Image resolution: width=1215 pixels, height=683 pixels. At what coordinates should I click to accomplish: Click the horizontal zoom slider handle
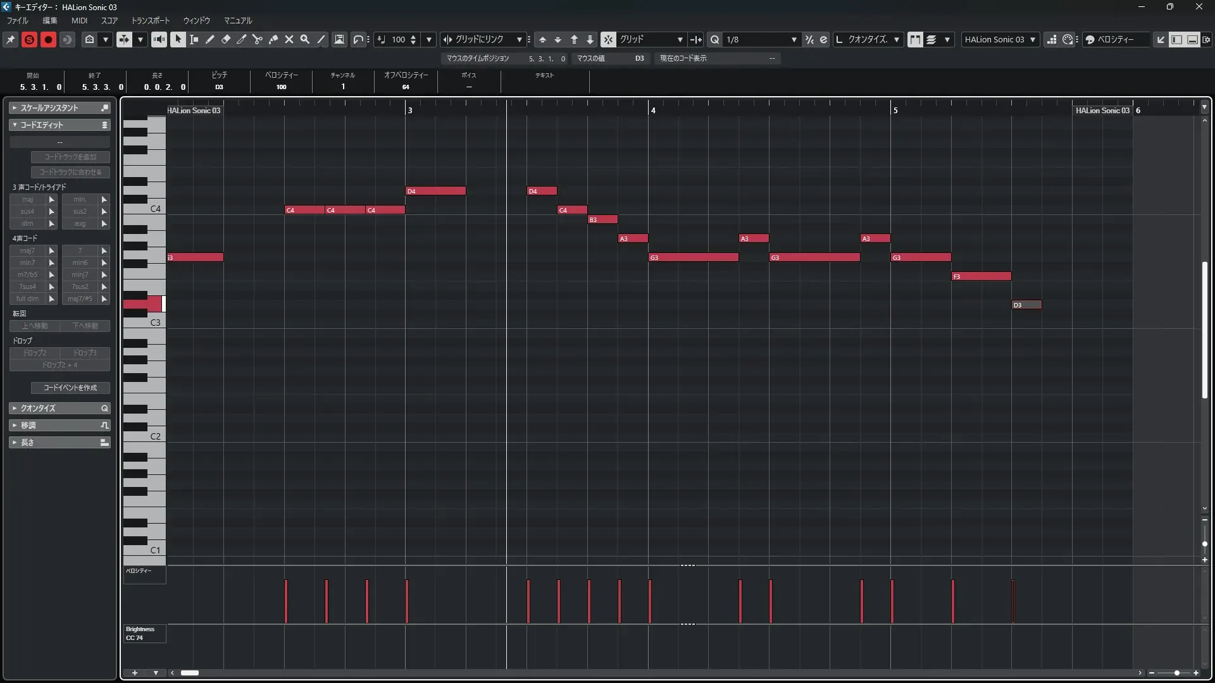1176,673
